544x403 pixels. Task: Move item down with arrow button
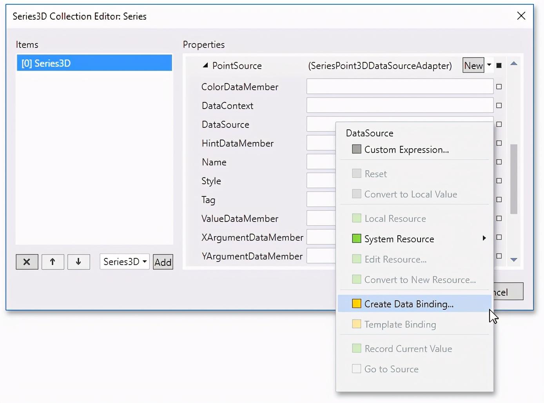coord(78,262)
